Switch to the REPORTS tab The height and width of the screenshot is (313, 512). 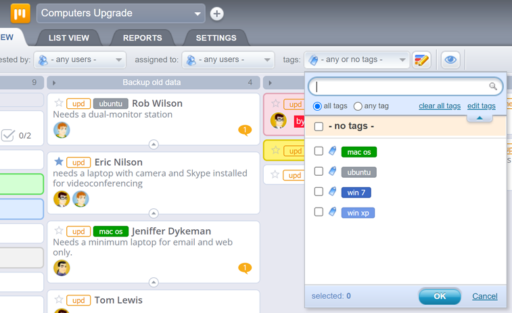pos(142,38)
